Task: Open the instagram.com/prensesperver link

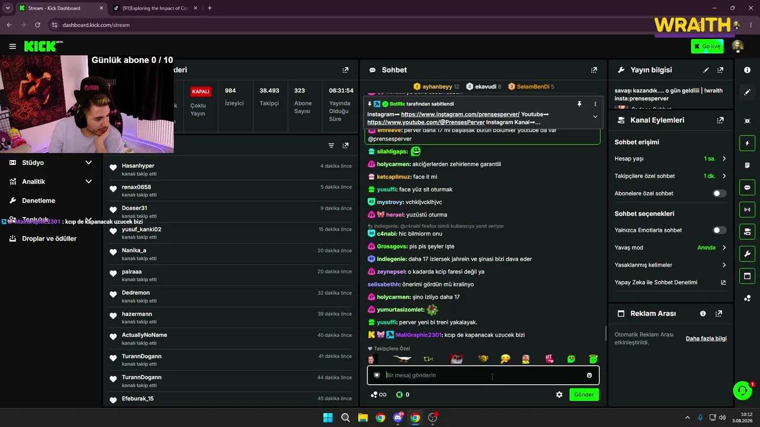Action: (x=460, y=114)
